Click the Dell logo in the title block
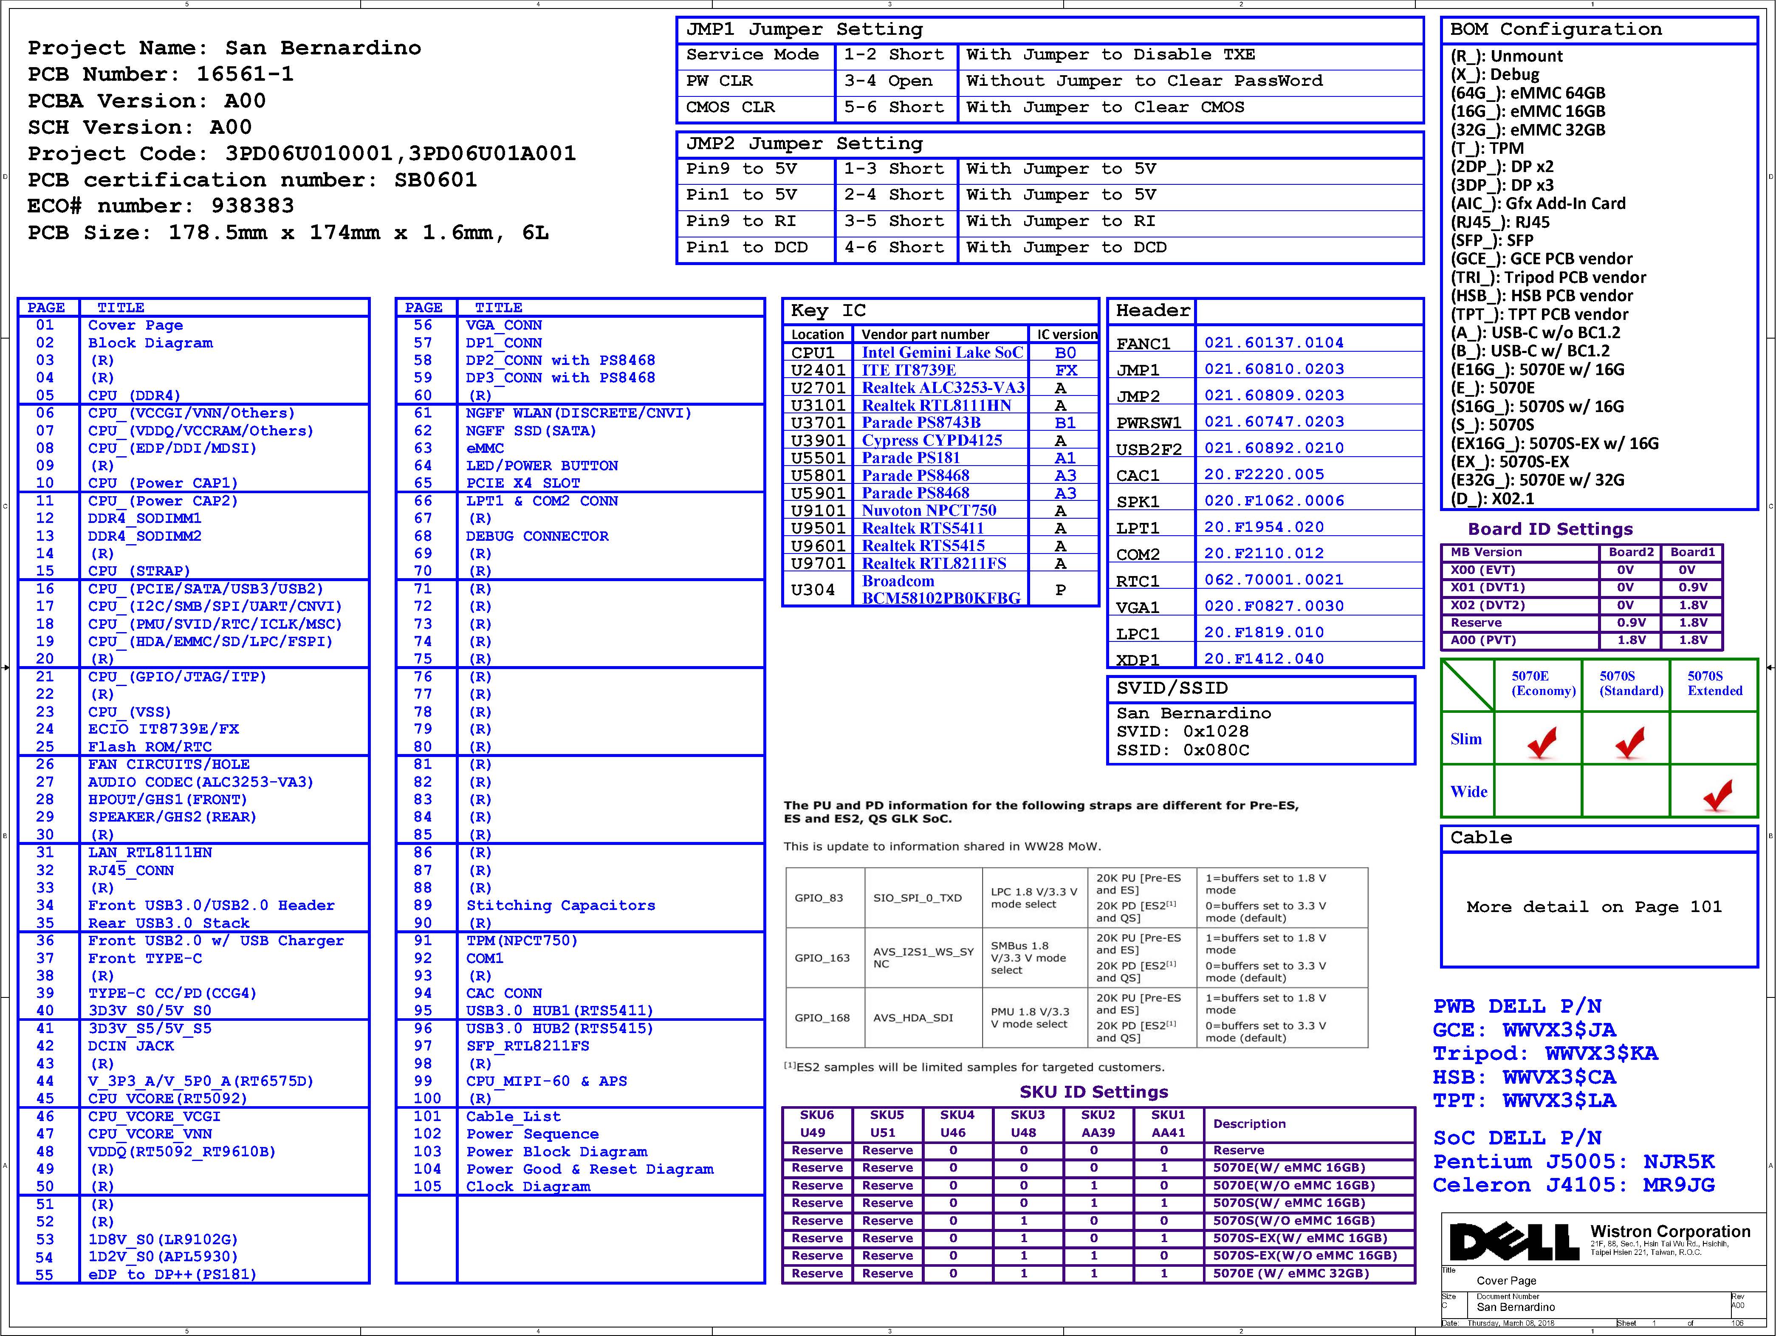Screen dimensions: 1776x1336 [x=1514, y=1242]
